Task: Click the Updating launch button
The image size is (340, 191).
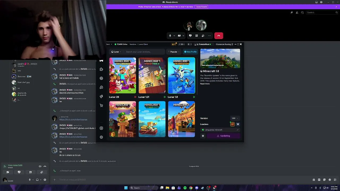Action: (x=223, y=136)
